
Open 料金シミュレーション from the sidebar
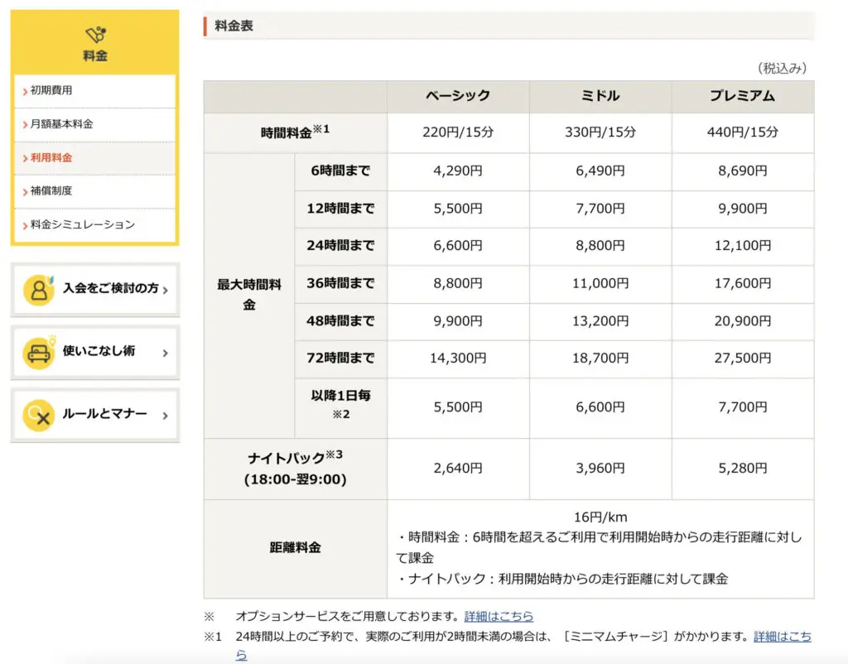tap(82, 224)
